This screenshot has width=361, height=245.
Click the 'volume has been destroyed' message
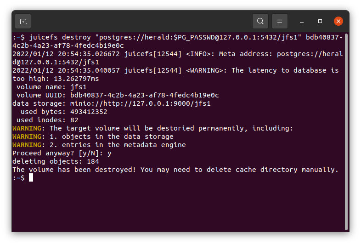pos(82,170)
